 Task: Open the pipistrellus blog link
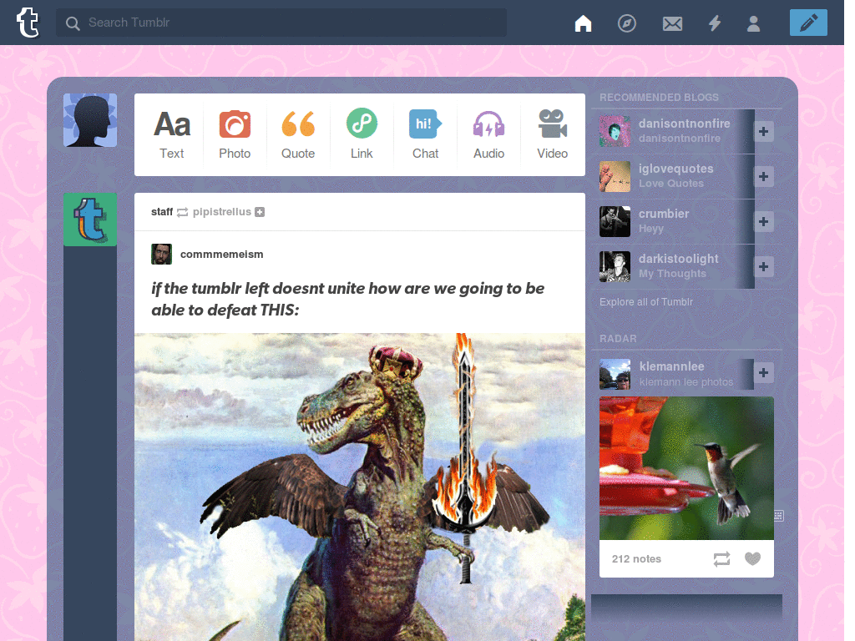tap(221, 211)
